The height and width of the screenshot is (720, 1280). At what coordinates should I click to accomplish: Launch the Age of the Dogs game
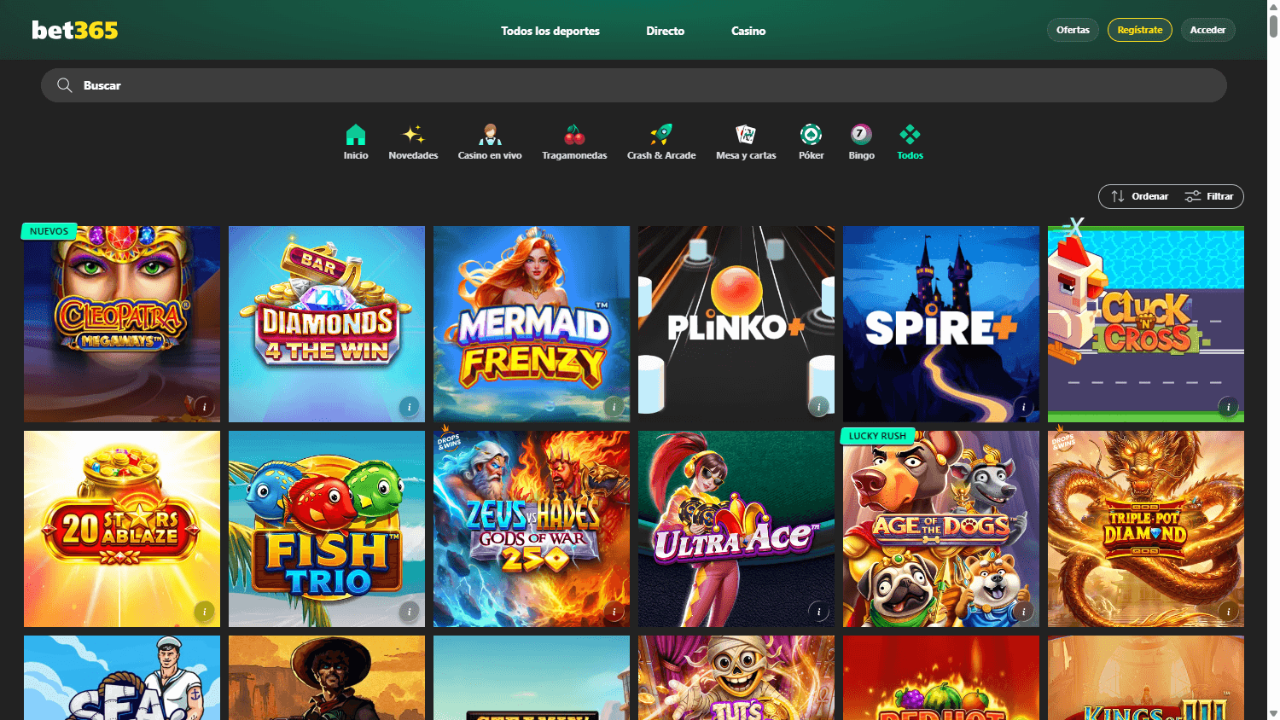[x=941, y=529]
